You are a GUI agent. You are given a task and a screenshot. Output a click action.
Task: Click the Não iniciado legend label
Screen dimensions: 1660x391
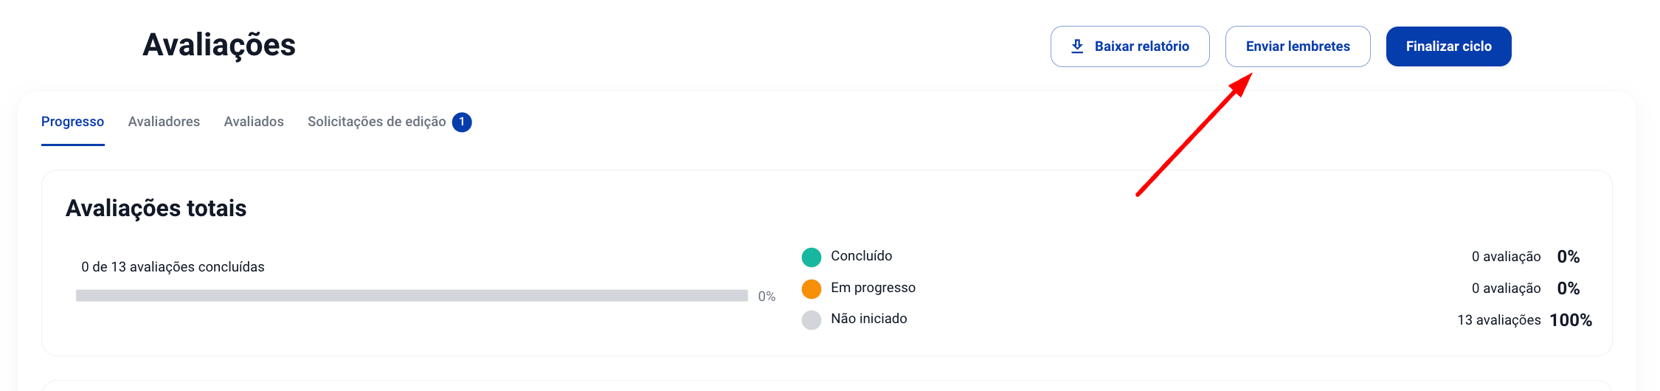869,319
